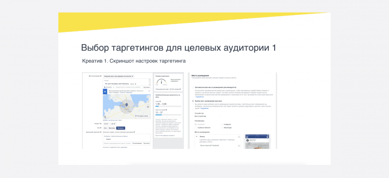Click the 'were these estimates helpful' link
389x178 pixels.
pyautogui.click(x=165, y=135)
